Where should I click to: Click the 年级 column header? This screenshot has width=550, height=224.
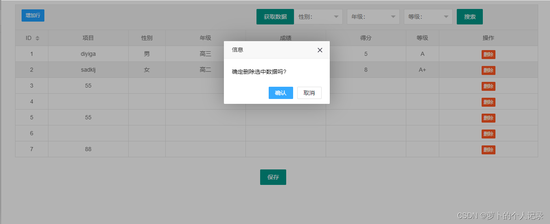pos(206,38)
